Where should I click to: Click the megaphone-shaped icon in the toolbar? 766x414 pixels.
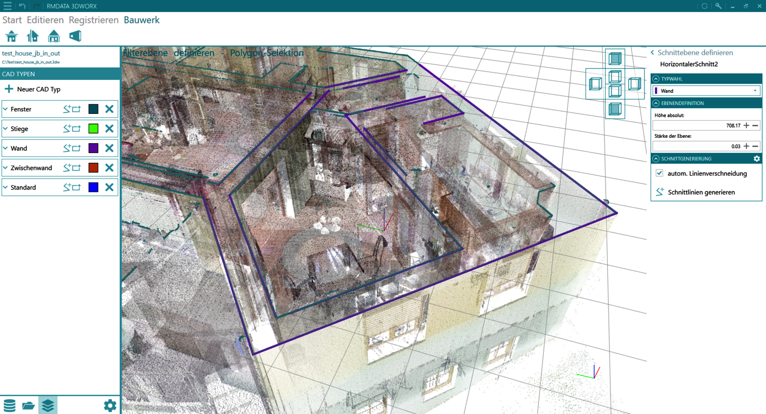pyautogui.click(x=75, y=36)
